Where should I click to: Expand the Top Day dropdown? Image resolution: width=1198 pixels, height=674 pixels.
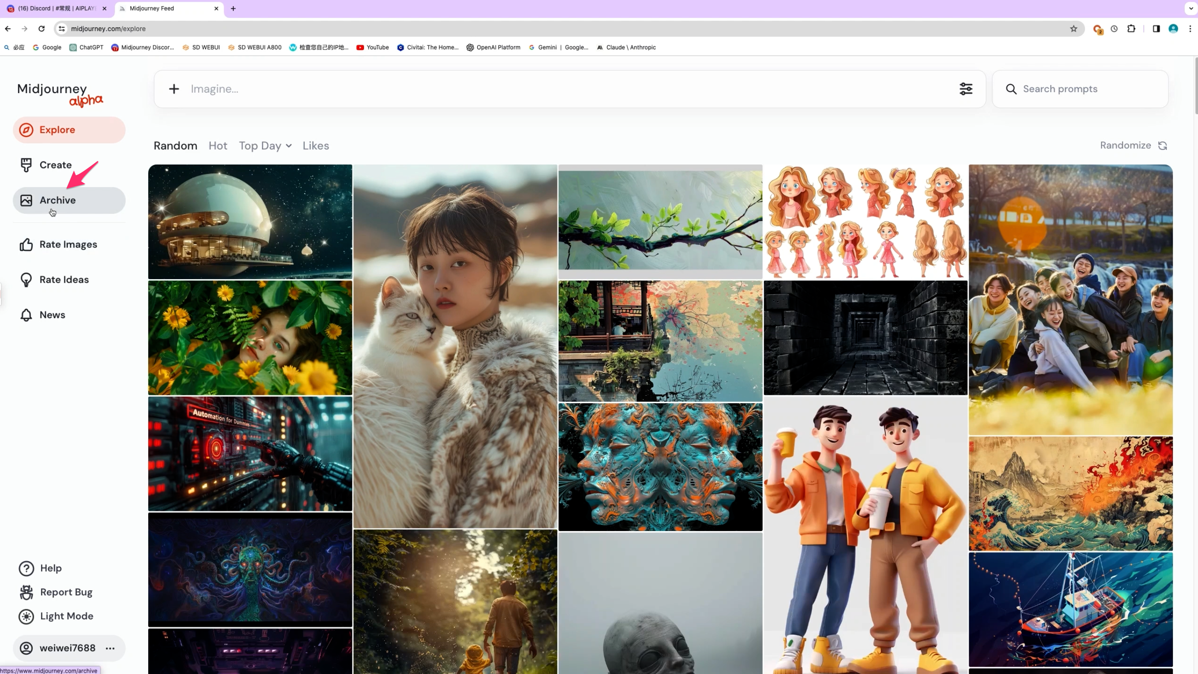(x=266, y=146)
